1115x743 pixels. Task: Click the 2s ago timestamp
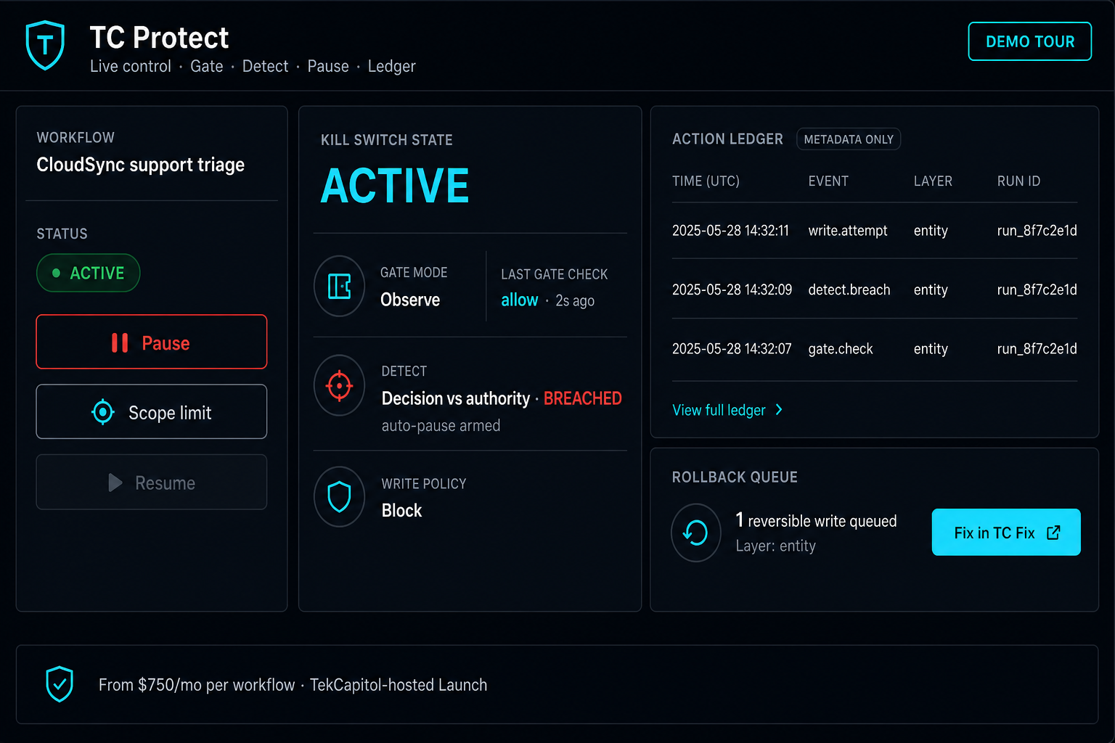pyautogui.click(x=575, y=300)
